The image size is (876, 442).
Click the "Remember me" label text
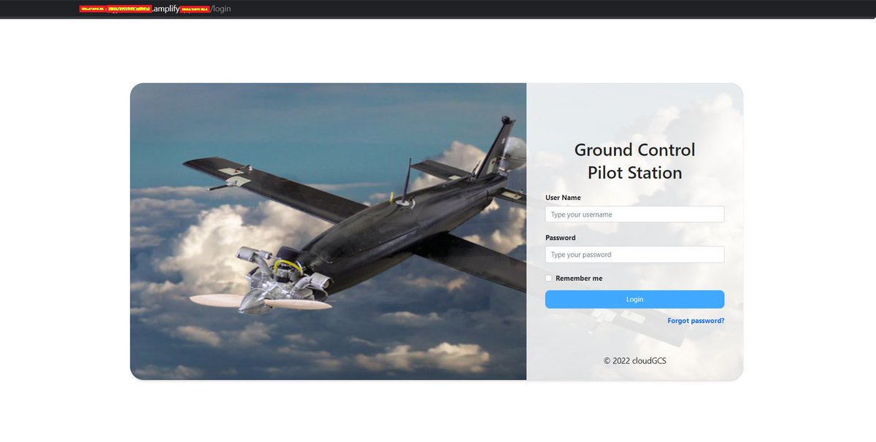pyautogui.click(x=579, y=278)
